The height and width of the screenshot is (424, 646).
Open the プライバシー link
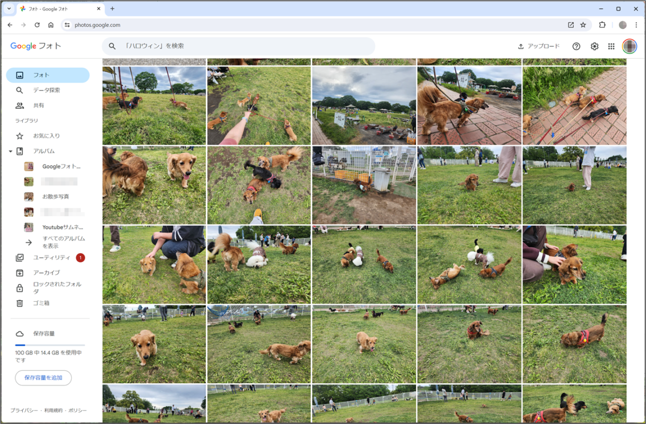pos(24,411)
